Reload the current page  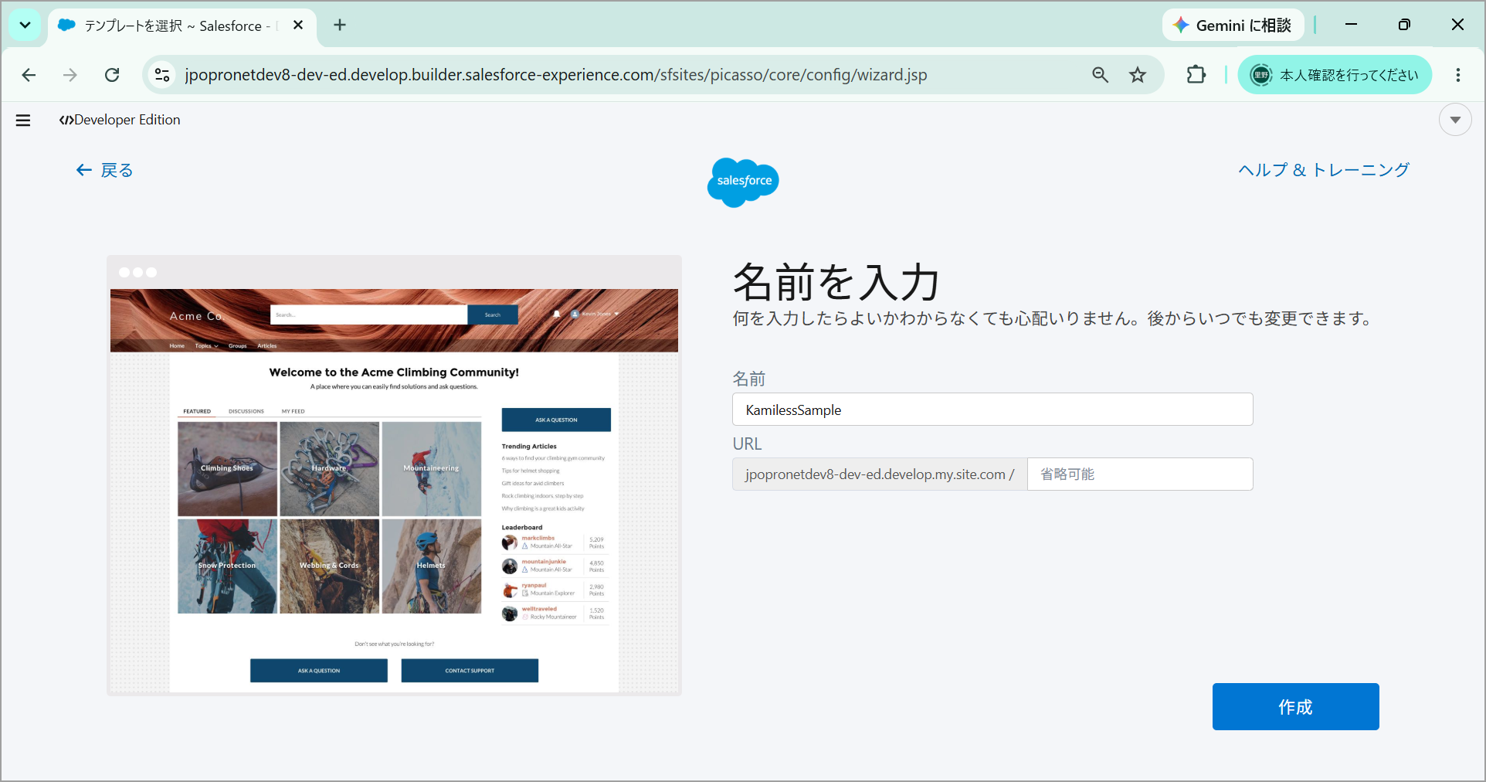(112, 75)
